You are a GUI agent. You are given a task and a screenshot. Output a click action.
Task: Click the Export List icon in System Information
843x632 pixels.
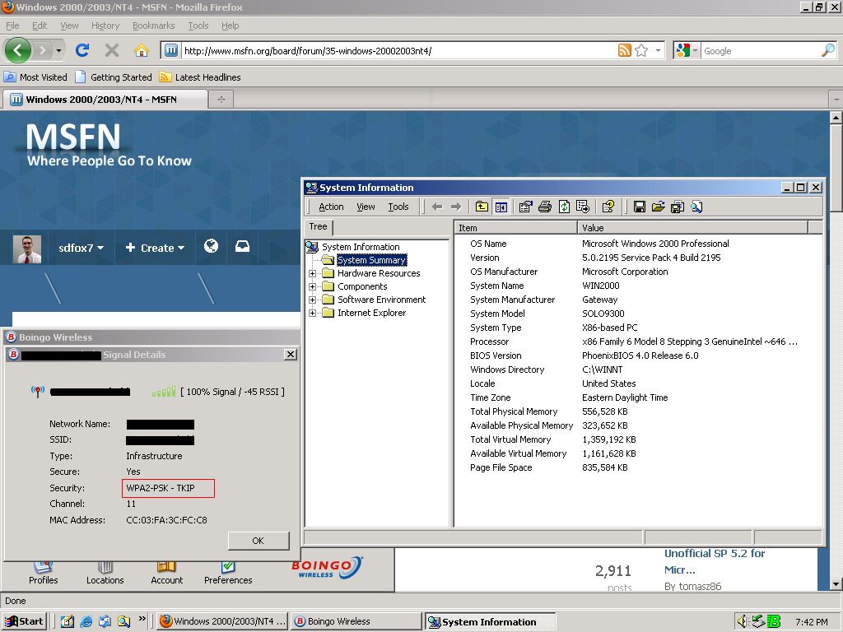click(584, 207)
